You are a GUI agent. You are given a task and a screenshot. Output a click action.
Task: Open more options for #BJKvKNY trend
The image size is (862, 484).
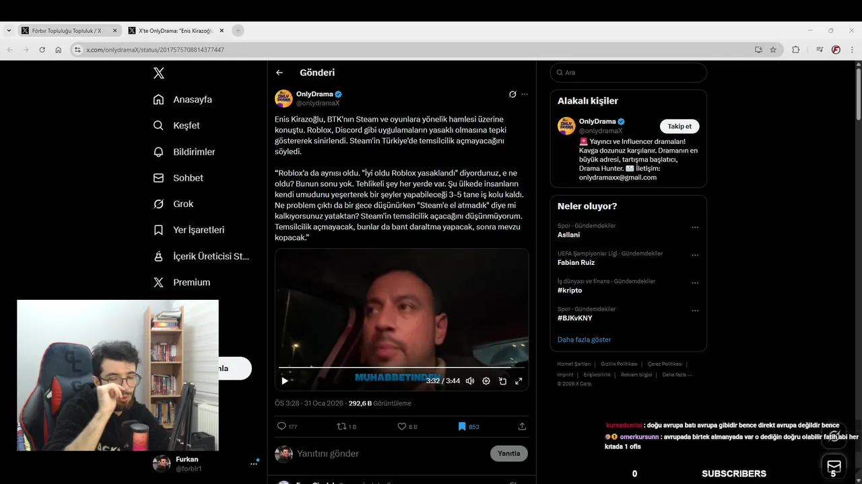point(695,311)
